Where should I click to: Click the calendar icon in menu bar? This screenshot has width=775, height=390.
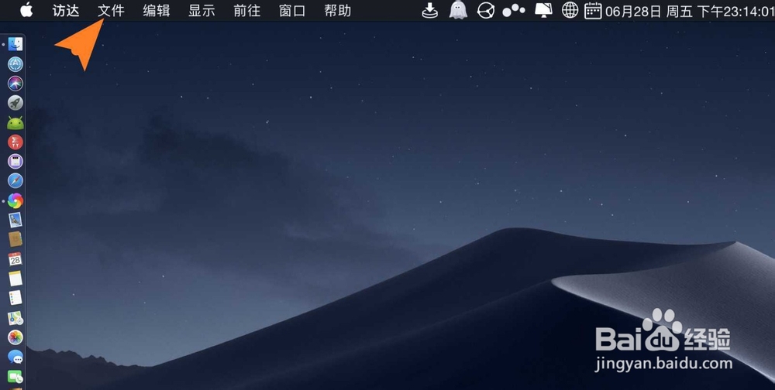(593, 10)
